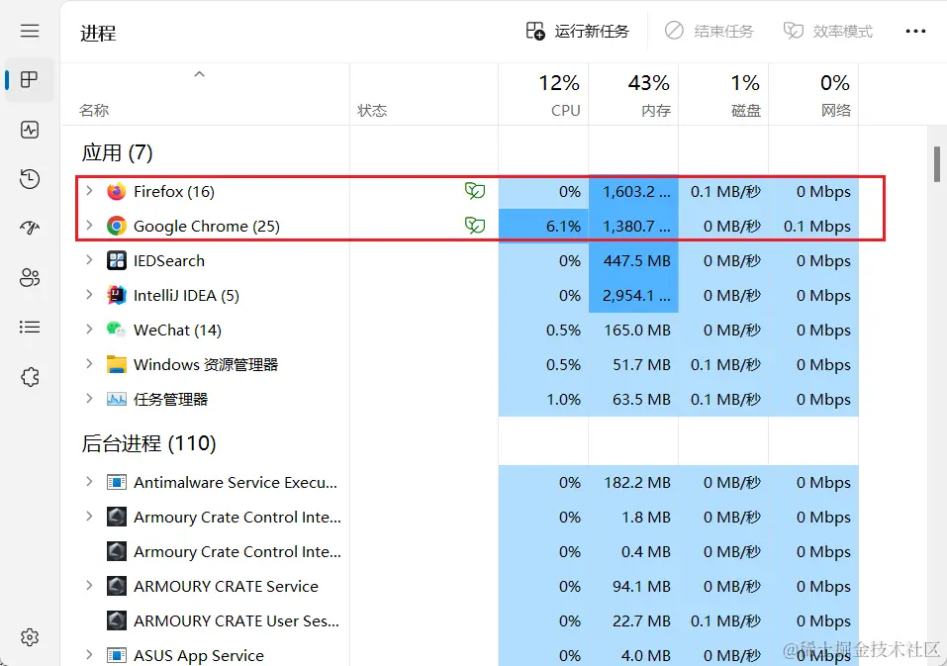Viewport: 947px width, 666px height.
Task: Sort by the 名称 column header
Action: click(x=205, y=95)
